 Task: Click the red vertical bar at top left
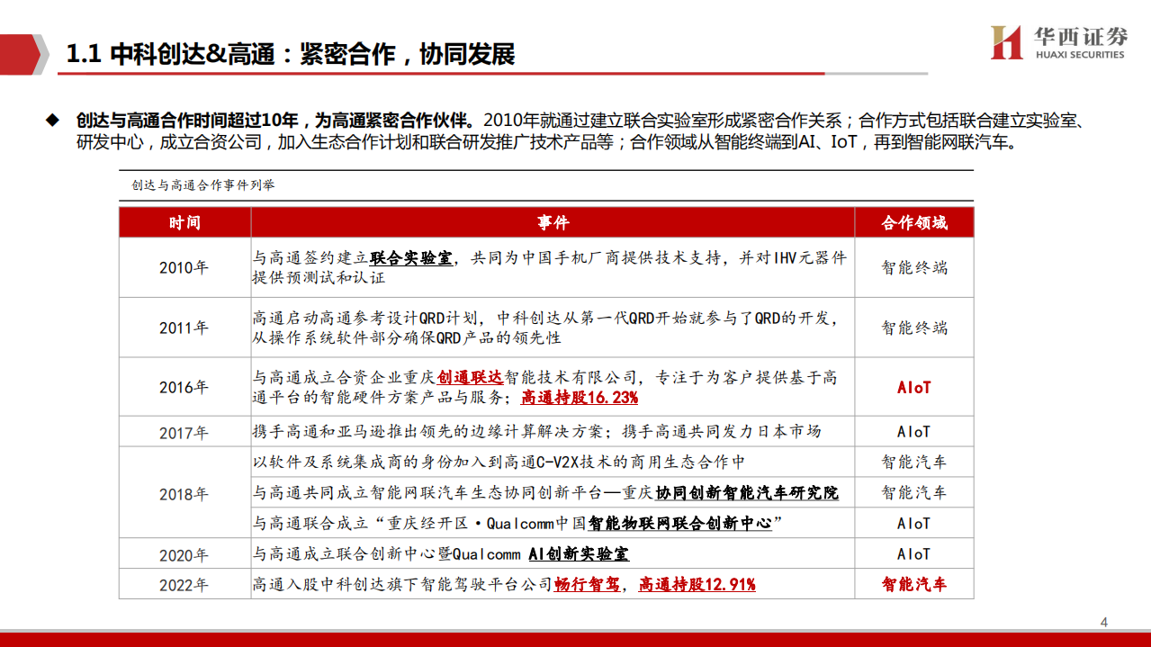[10, 51]
